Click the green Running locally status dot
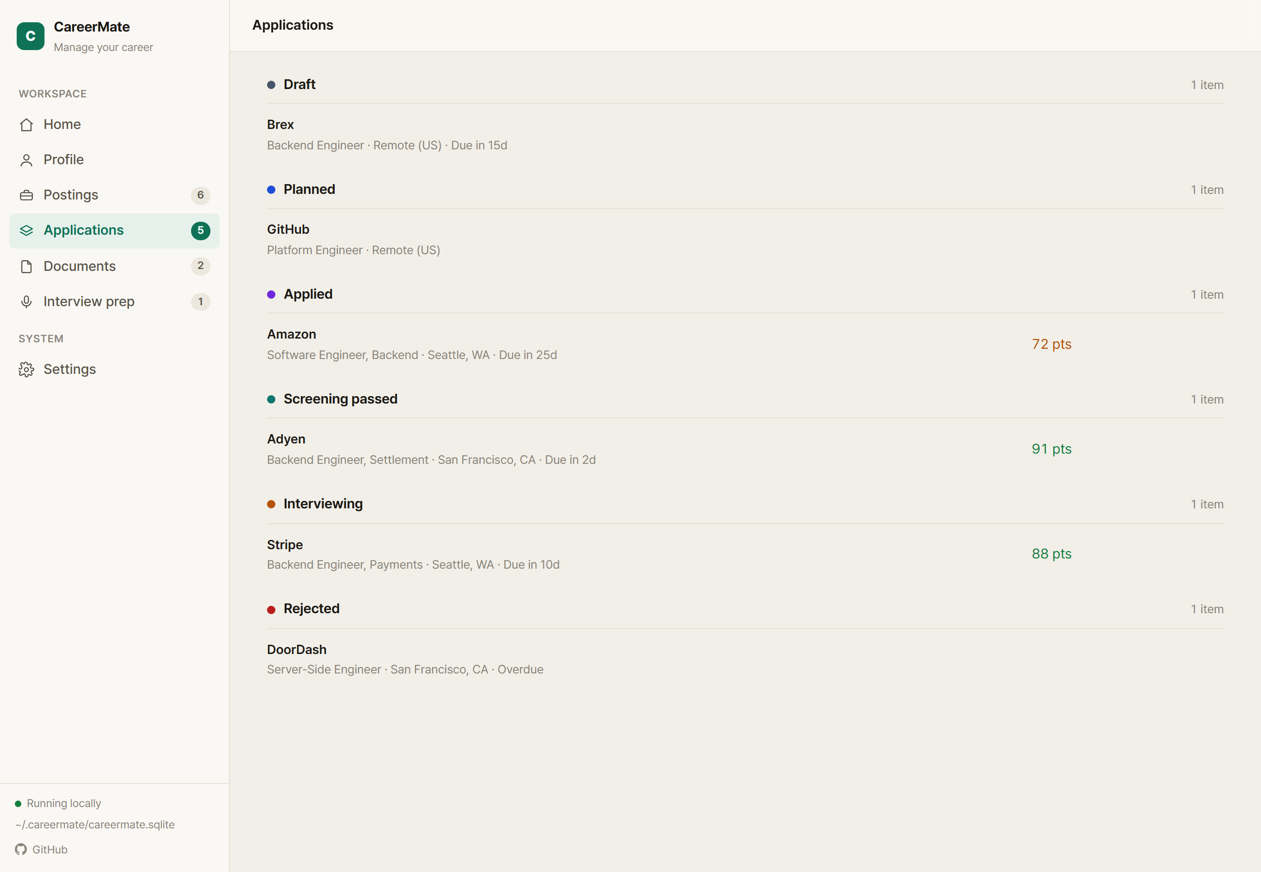This screenshot has height=872, width=1261. point(18,804)
